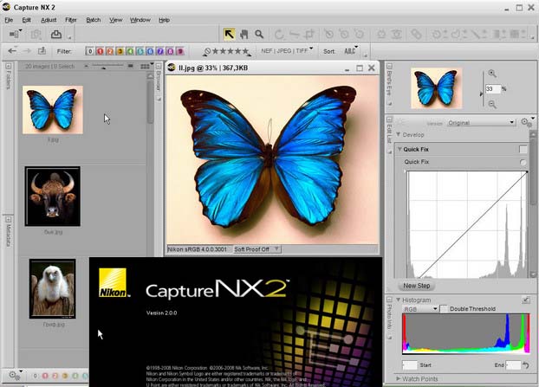Viewport: 539px width, 387px height.
Task: Select the Zoom magnifier tool
Action: tap(259, 34)
